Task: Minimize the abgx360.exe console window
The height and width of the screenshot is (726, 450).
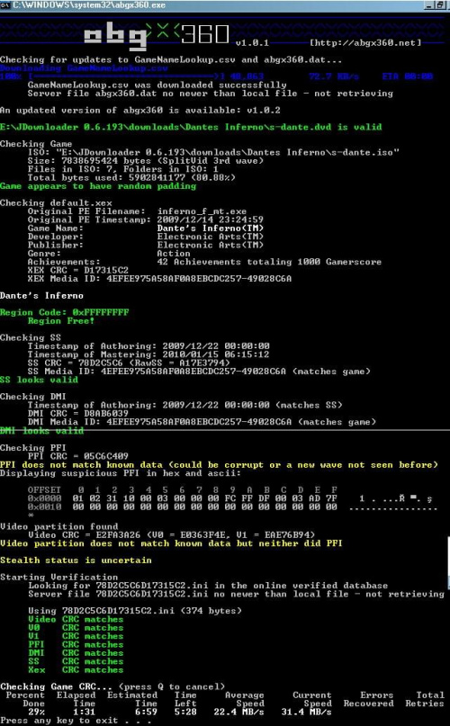Action: pyautogui.click(x=429, y=4)
